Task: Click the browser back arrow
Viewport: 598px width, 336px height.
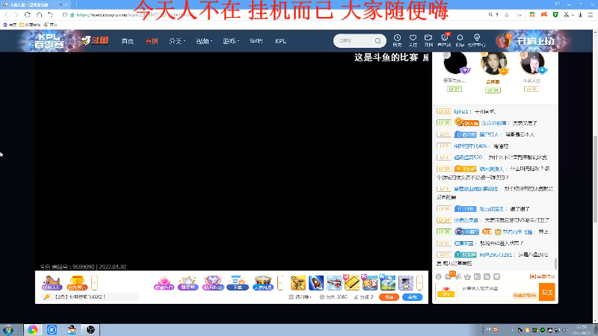Action: coord(6,15)
